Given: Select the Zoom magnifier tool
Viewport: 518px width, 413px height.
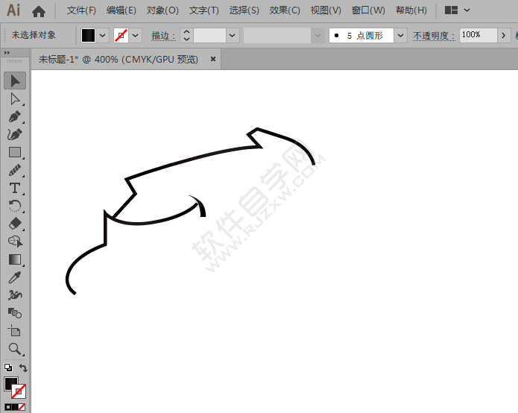Looking at the screenshot, I should click(x=15, y=348).
